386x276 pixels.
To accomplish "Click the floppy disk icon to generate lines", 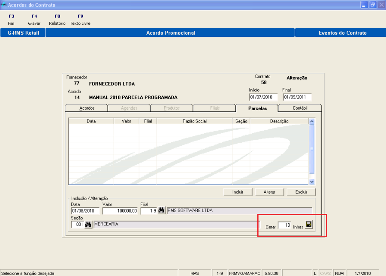I will click(309, 224).
